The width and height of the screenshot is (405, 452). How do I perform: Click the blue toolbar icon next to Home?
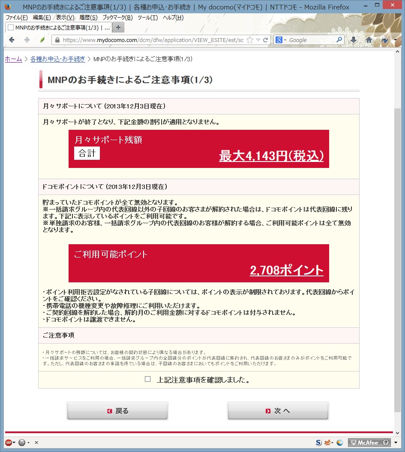point(384,40)
